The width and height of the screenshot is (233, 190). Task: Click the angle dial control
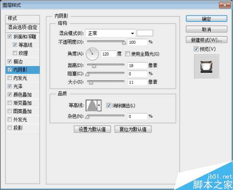[x=93, y=54]
